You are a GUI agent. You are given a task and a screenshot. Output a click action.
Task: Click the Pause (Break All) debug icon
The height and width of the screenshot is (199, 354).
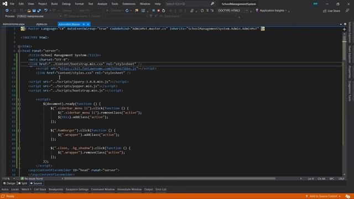pyautogui.click(x=154, y=11)
